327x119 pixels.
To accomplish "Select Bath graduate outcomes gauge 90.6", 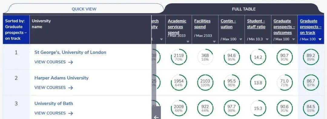I will (284, 108).
